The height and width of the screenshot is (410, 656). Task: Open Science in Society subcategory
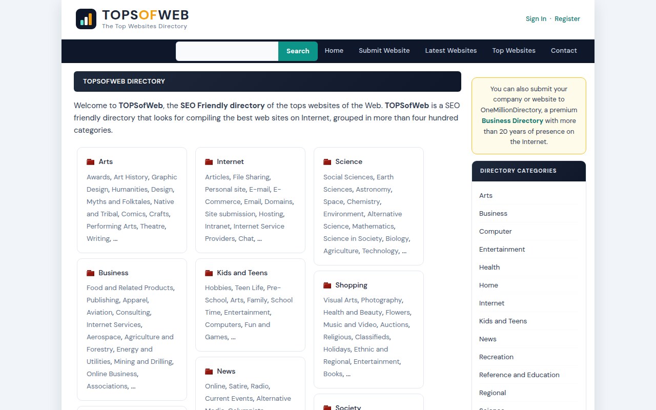coord(353,239)
